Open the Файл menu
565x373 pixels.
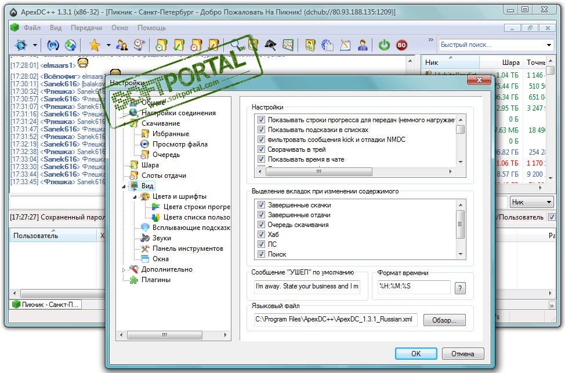point(32,28)
